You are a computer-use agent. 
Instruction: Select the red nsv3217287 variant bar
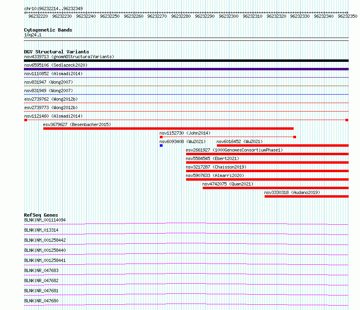coord(267,171)
